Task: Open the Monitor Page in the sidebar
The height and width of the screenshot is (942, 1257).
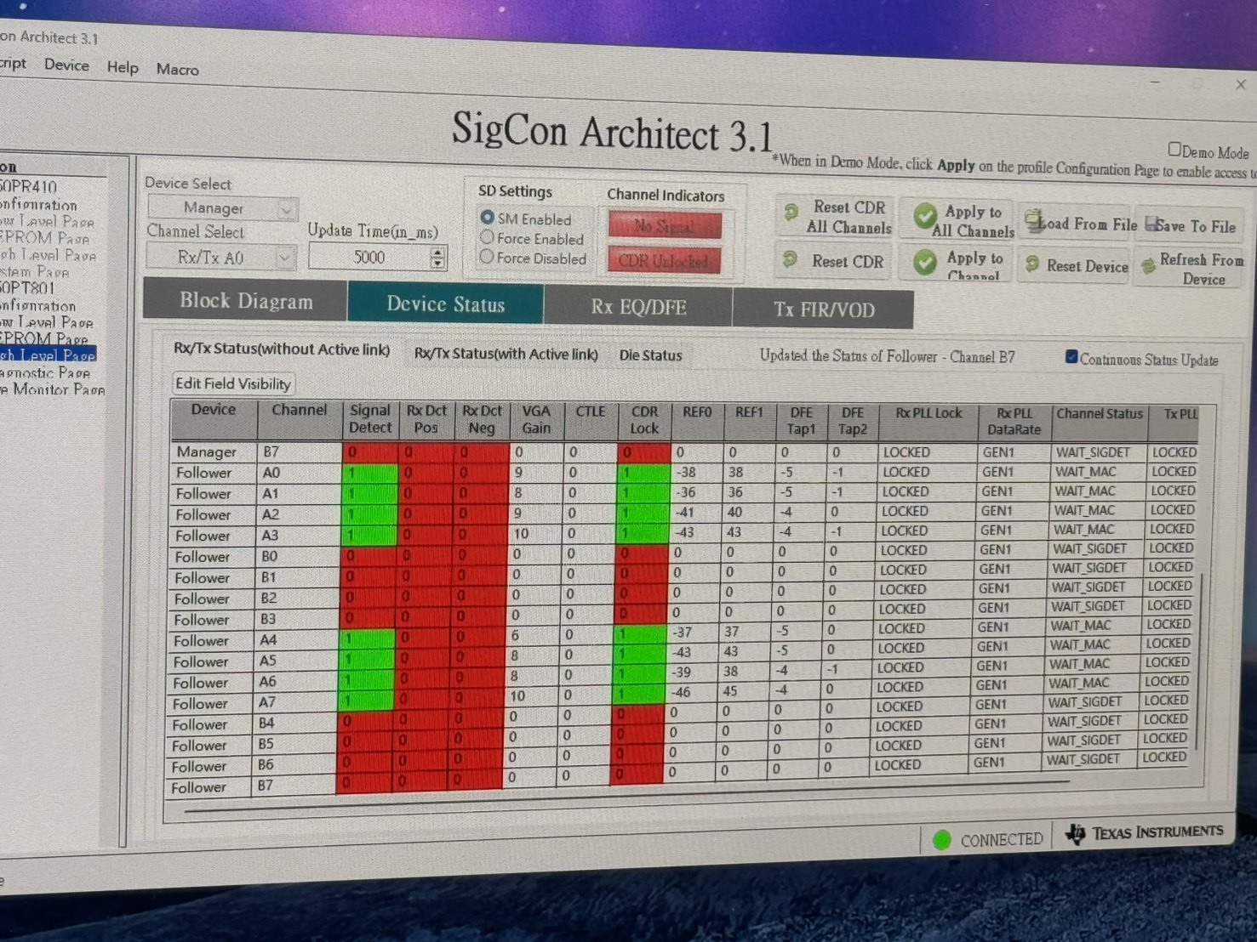Action: [x=53, y=389]
